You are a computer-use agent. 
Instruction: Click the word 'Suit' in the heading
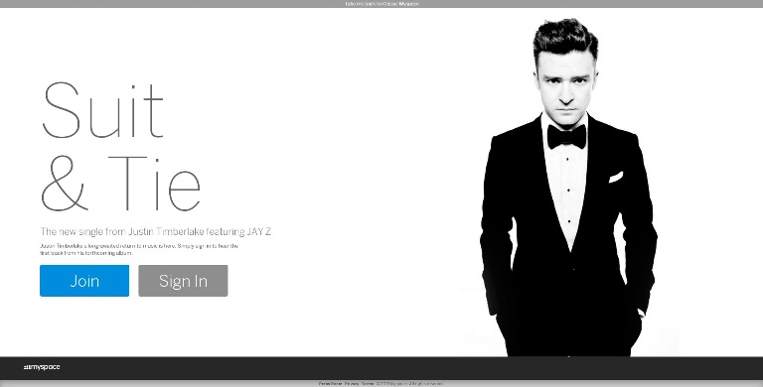click(102, 110)
